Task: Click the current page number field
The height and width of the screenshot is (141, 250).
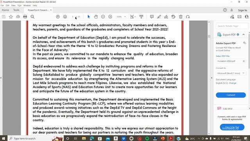Action: 73,16
